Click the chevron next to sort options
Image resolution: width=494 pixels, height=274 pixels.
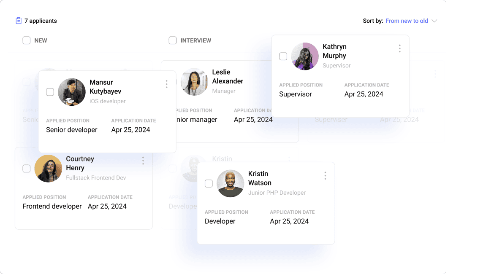tap(435, 21)
